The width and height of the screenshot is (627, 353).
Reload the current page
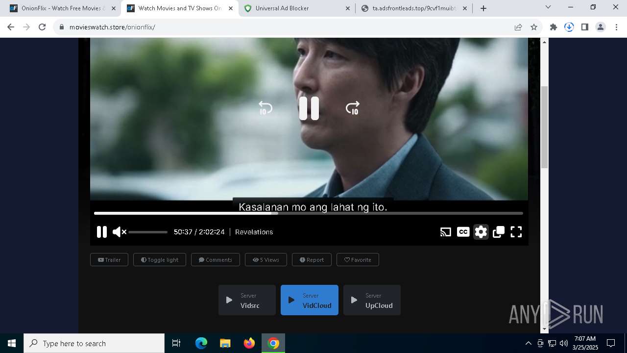point(42,27)
